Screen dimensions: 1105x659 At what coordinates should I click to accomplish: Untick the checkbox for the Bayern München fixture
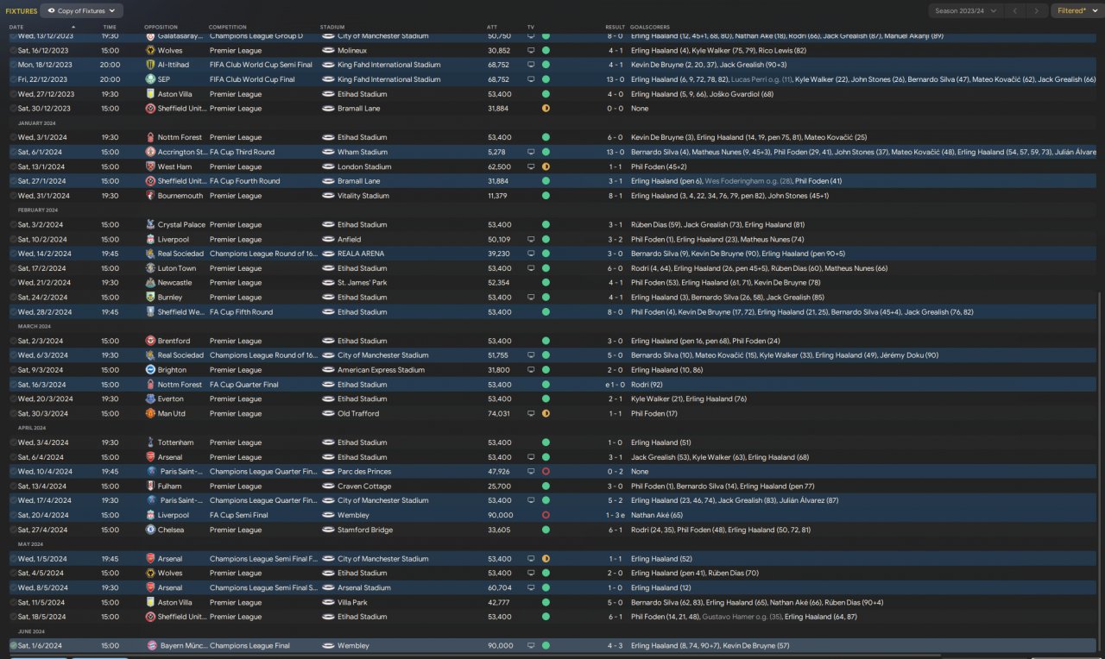click(x=13, y=645)
